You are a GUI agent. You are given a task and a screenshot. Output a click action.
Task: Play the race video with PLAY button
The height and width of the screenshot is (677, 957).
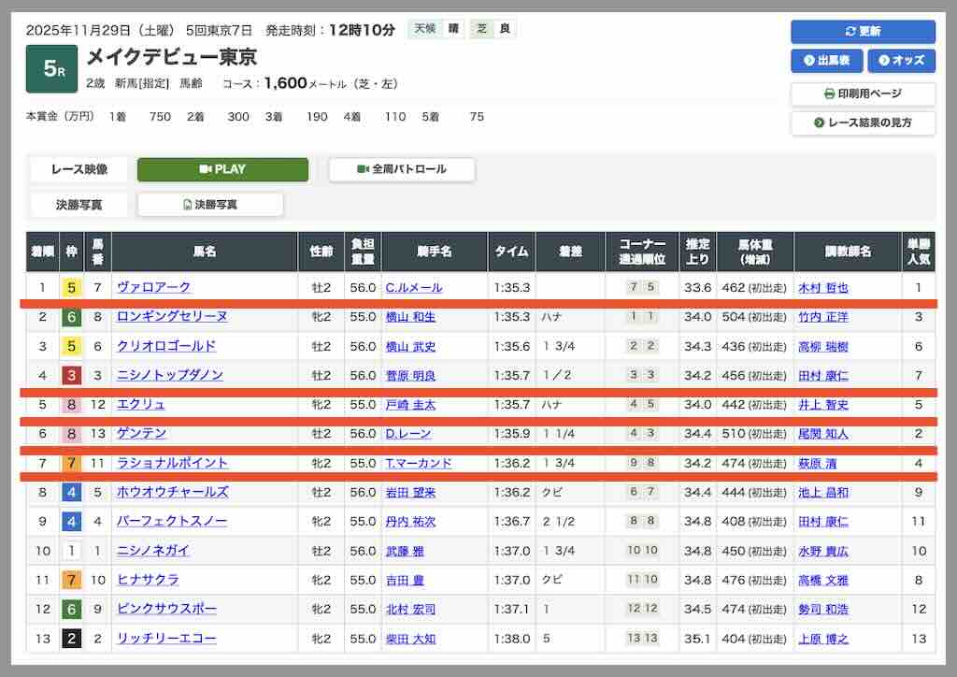point(222,169)
